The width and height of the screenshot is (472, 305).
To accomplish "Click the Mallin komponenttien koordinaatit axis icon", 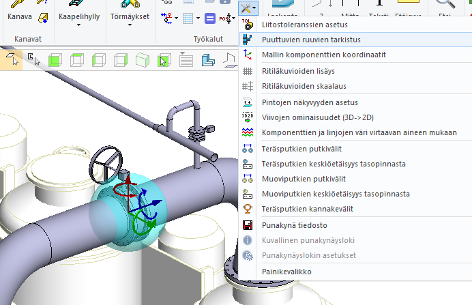I will [x=248, y=55].
